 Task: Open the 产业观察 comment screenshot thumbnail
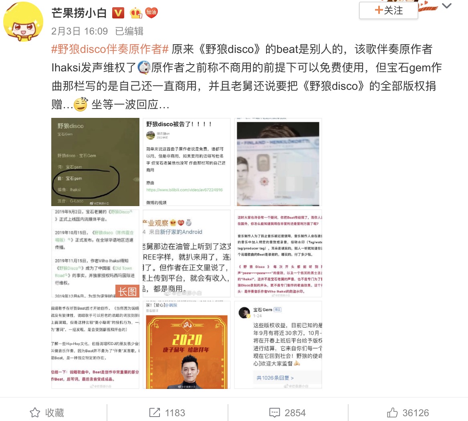tap(187, 253)
